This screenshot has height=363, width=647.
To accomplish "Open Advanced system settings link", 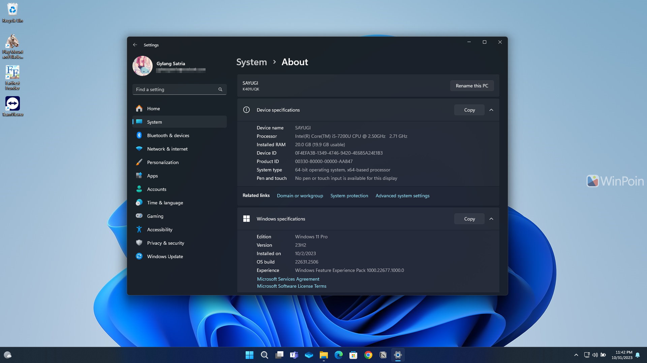I will tap(402, 196).
